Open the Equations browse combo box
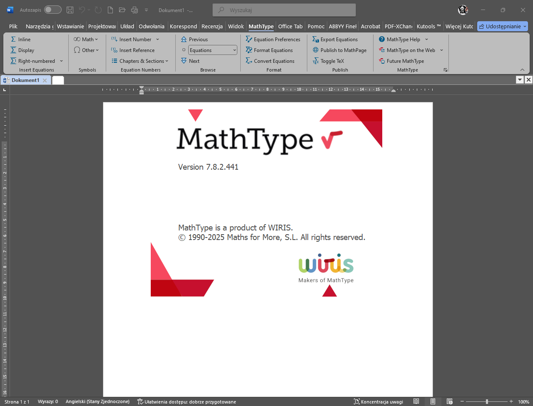The image size is (533, 406). point(213,50)
